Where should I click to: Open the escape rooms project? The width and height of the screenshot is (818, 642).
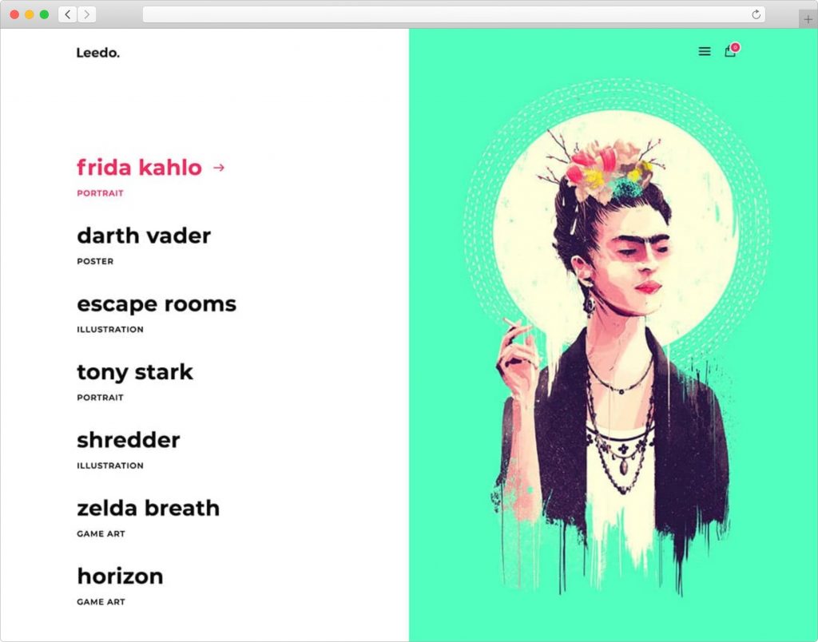tap(157, 304)
